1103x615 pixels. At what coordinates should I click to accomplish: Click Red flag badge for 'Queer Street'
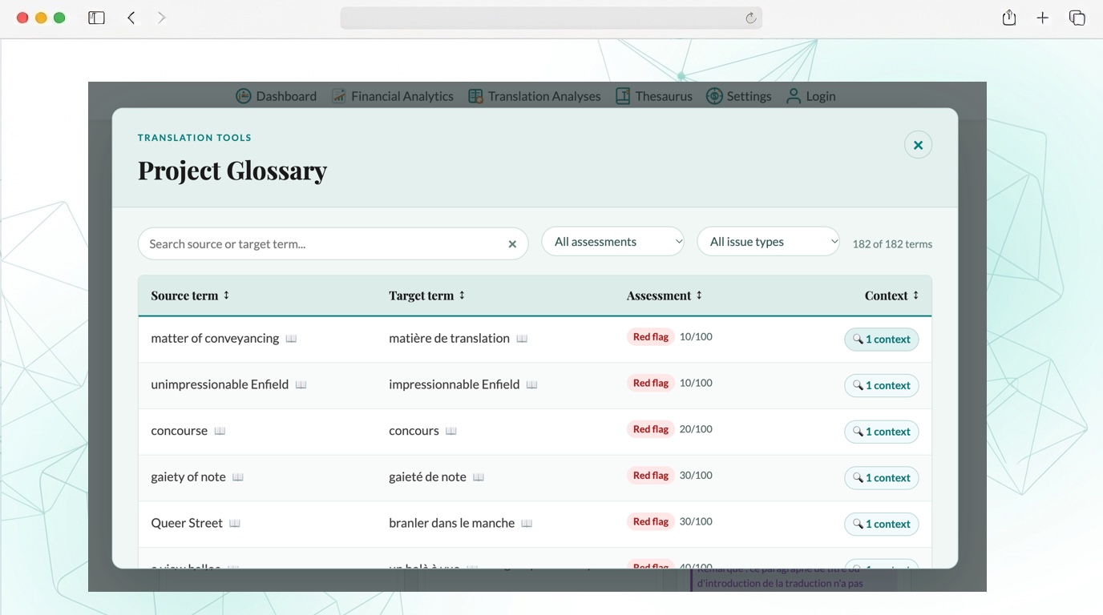(x=651, y=522)
